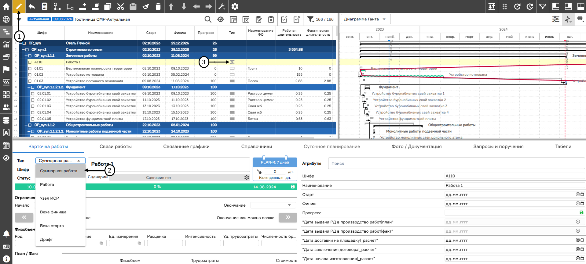The image size is (586, 264).
Task: Collapse the Монолитные работы подземной части node
Action: [29, 131]
